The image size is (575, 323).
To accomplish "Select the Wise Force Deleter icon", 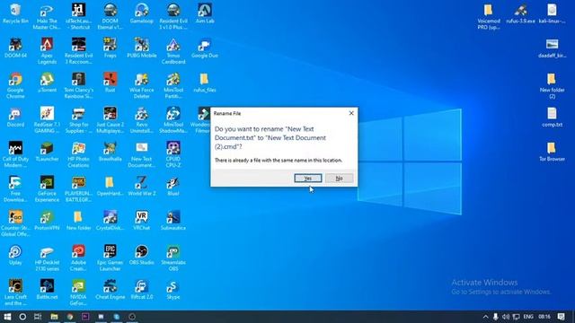I will coord(142,86).
